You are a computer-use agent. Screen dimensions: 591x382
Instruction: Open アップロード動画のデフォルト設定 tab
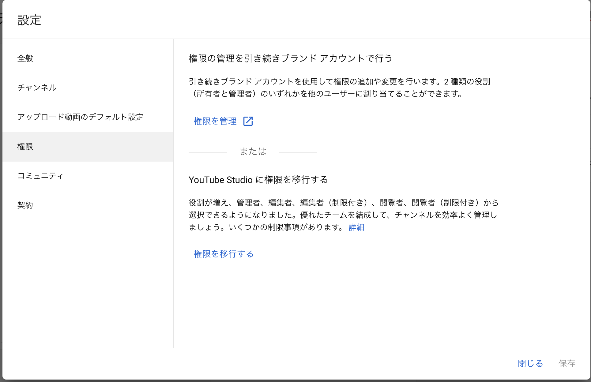point(88,117)
